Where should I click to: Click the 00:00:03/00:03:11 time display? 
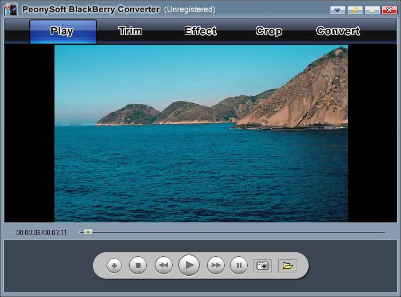(x=41, y=233)
